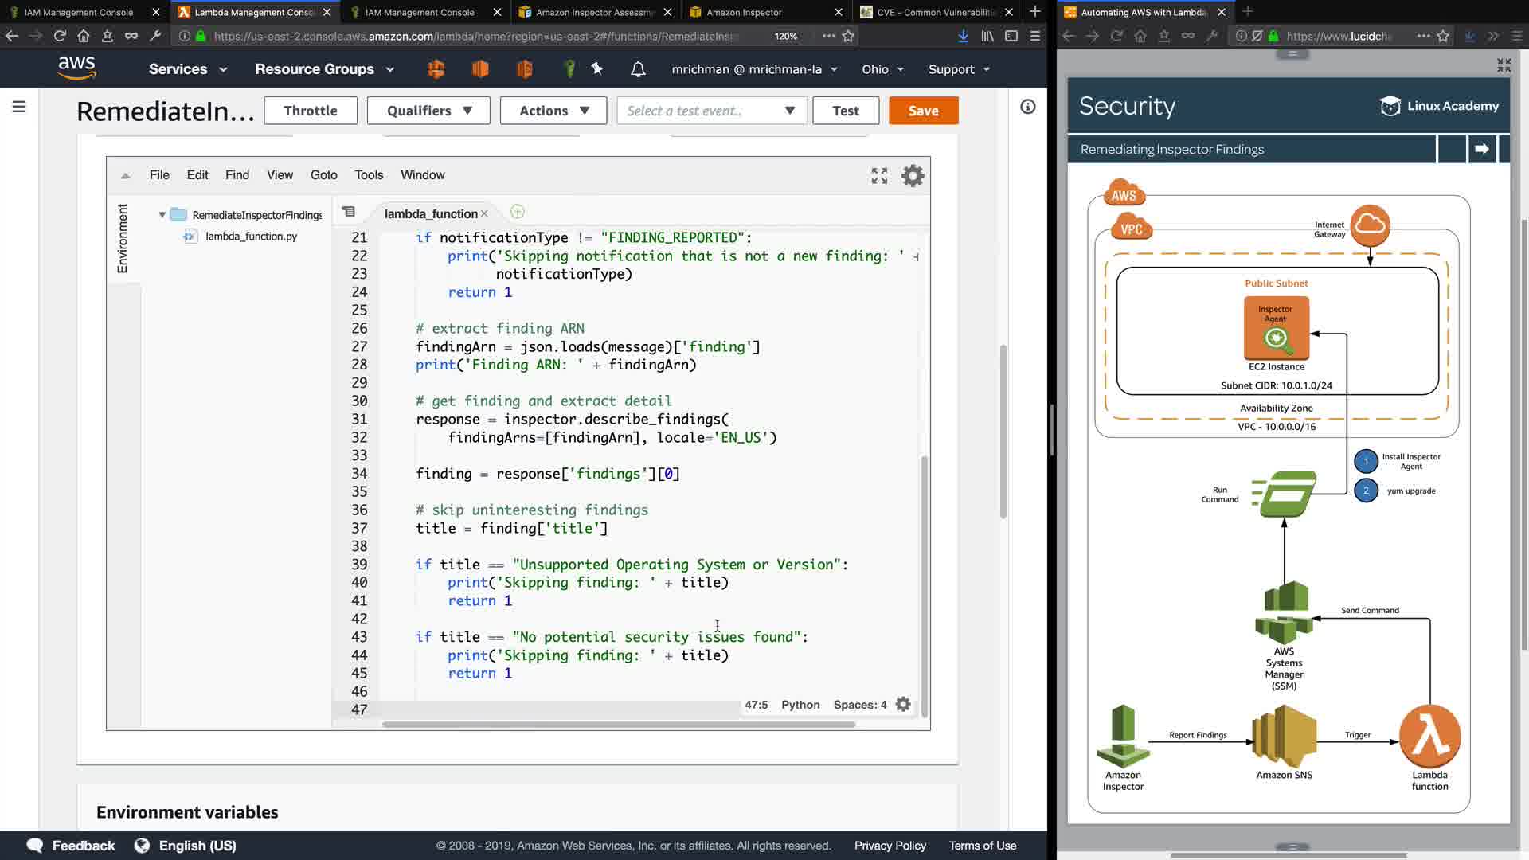
Task: Click the next slide arrow in the Security diagram
Action: [1481, 149]
